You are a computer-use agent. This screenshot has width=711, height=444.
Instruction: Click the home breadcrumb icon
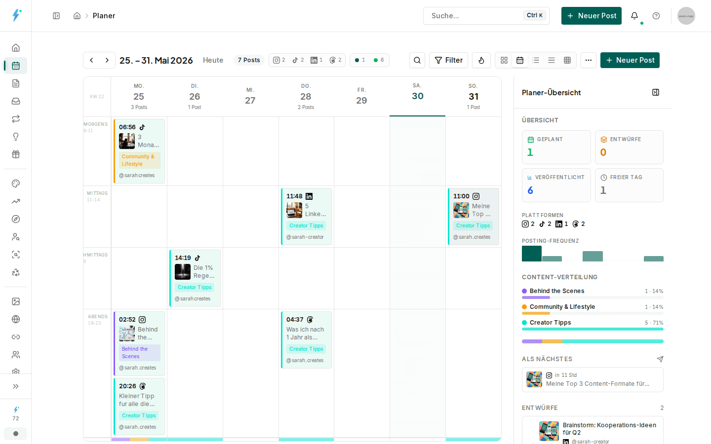click(x=77, y=16)
